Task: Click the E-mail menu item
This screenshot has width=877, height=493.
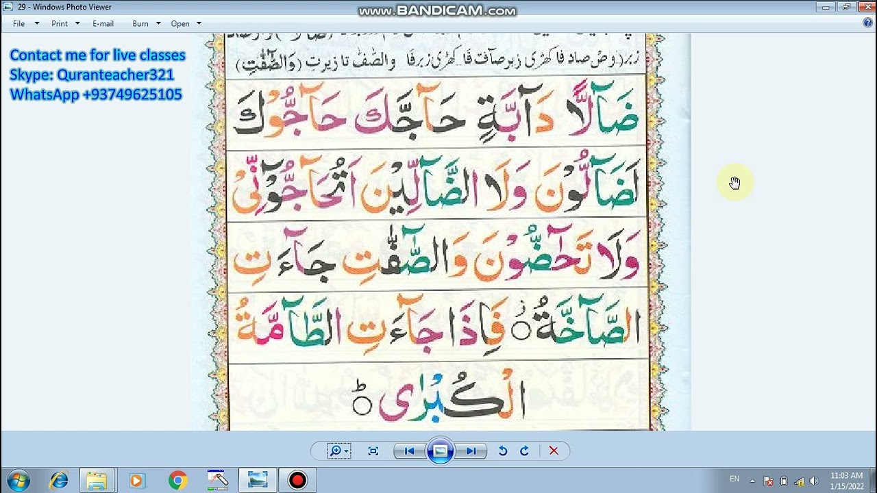Action: click(103, 23)
